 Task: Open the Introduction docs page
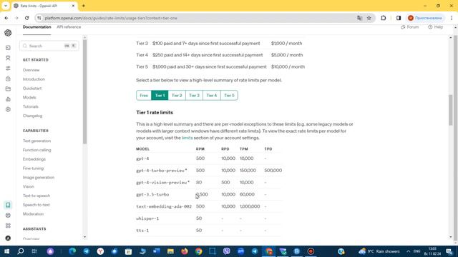(34, 79)
